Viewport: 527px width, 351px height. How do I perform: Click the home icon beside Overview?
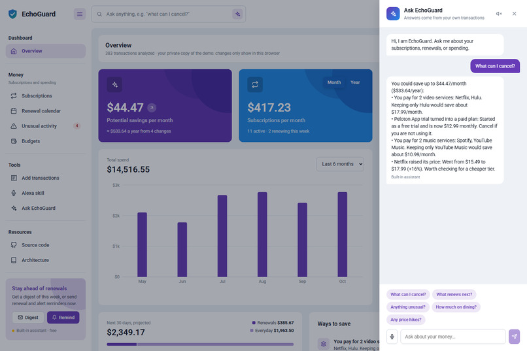tap(14, 51)
